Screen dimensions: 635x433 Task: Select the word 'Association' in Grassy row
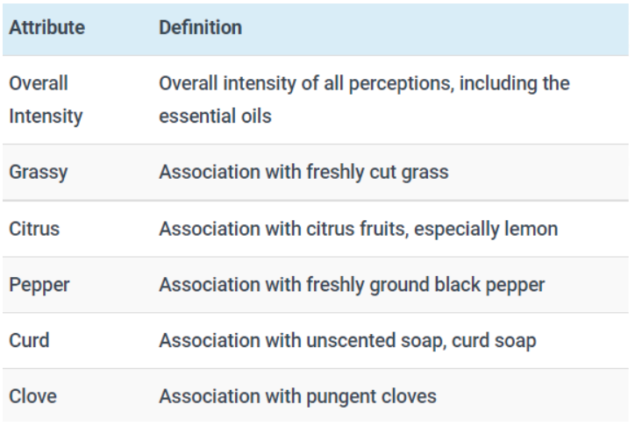tap(210, 172)
